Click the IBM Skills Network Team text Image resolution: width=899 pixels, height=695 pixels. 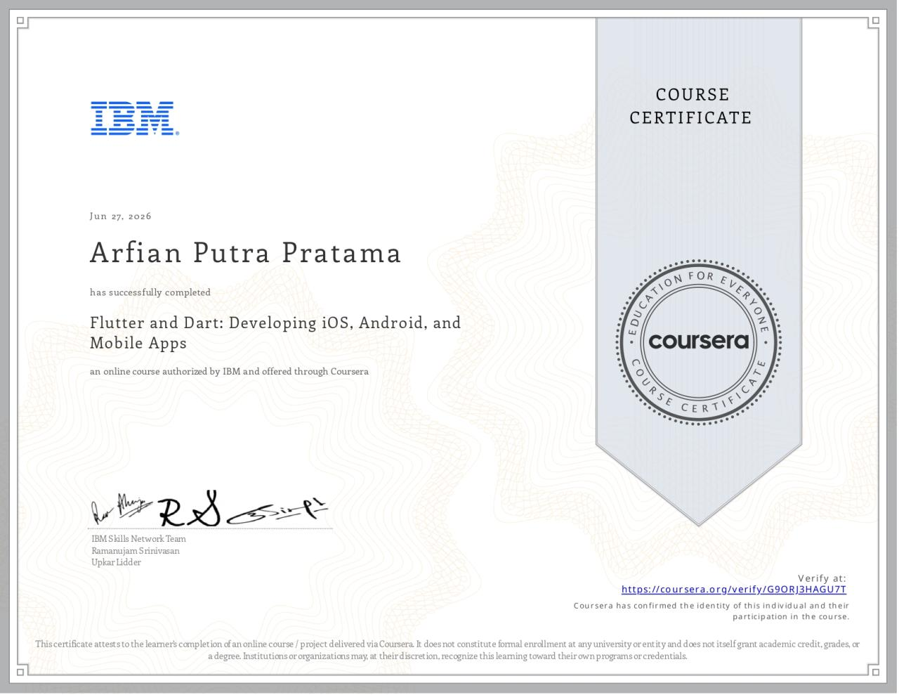tap(139, 539)
